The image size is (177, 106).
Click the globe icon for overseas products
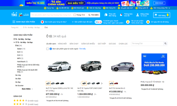tap(51, 49)
